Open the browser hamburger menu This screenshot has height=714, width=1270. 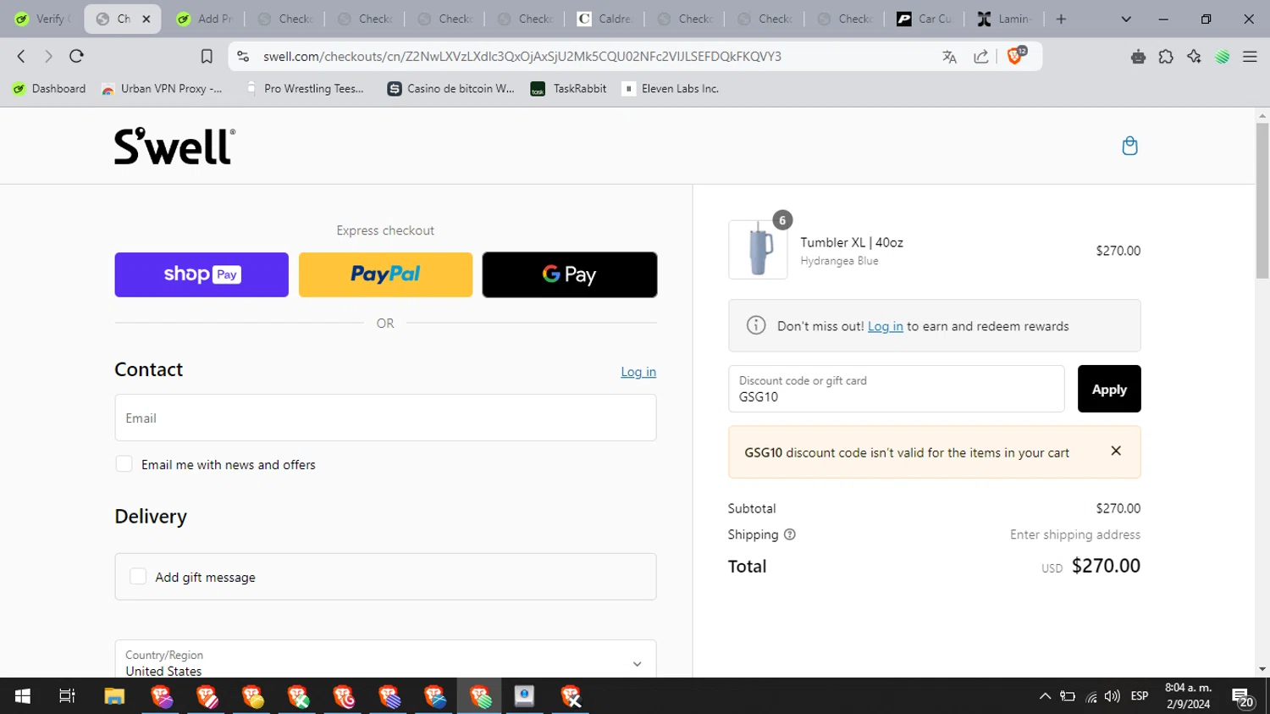click(1250, 57)
